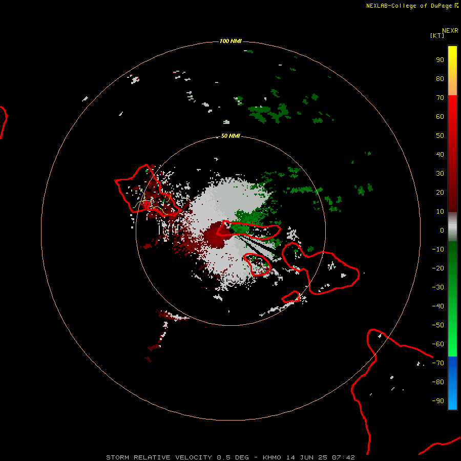Click the 80 value on velocity scale
This screenshot has width=461, height=461.
[x=440, y=78]
